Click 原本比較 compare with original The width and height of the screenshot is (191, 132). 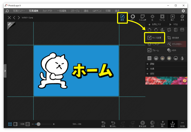click(x=143, y=124)
